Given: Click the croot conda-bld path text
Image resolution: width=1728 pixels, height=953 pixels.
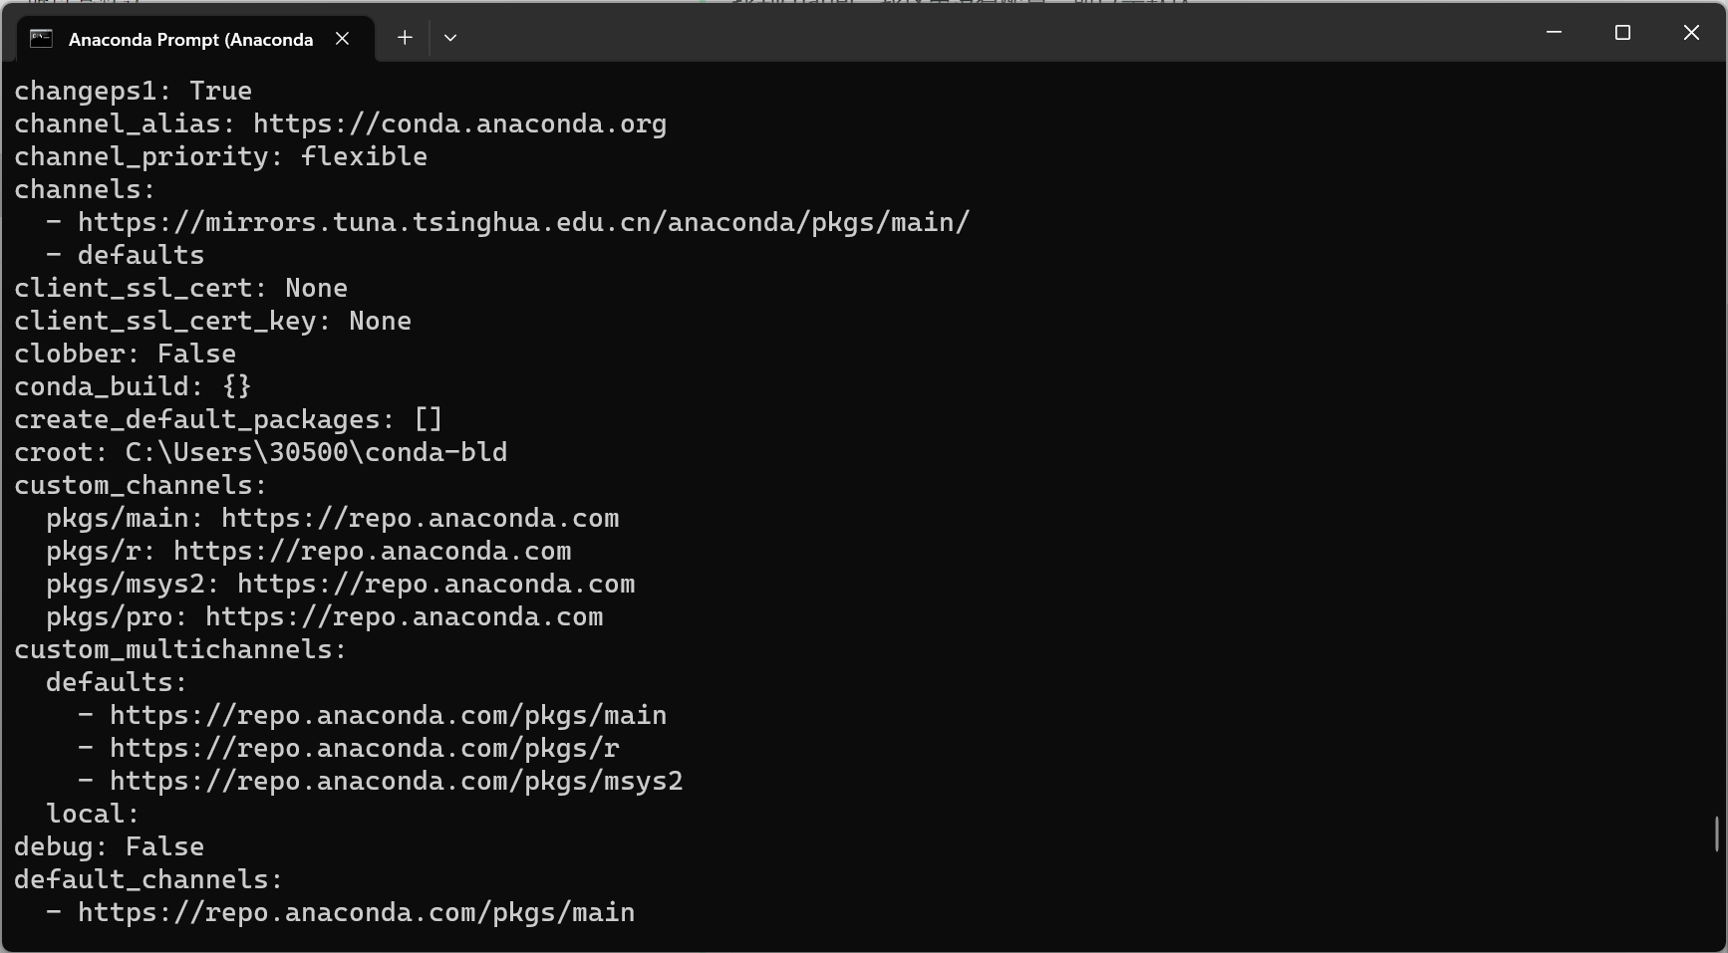Looking at the screenshot, I should (x=316, y=453).
